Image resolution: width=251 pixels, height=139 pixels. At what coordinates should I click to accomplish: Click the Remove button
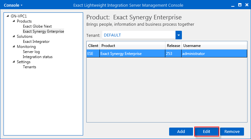tap(232, 131)
